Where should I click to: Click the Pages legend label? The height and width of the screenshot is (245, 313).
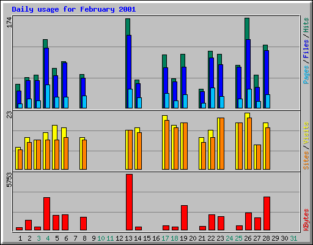click(306, 75)
